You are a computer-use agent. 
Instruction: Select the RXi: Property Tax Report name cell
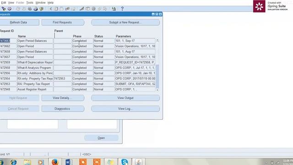(35, 84)
